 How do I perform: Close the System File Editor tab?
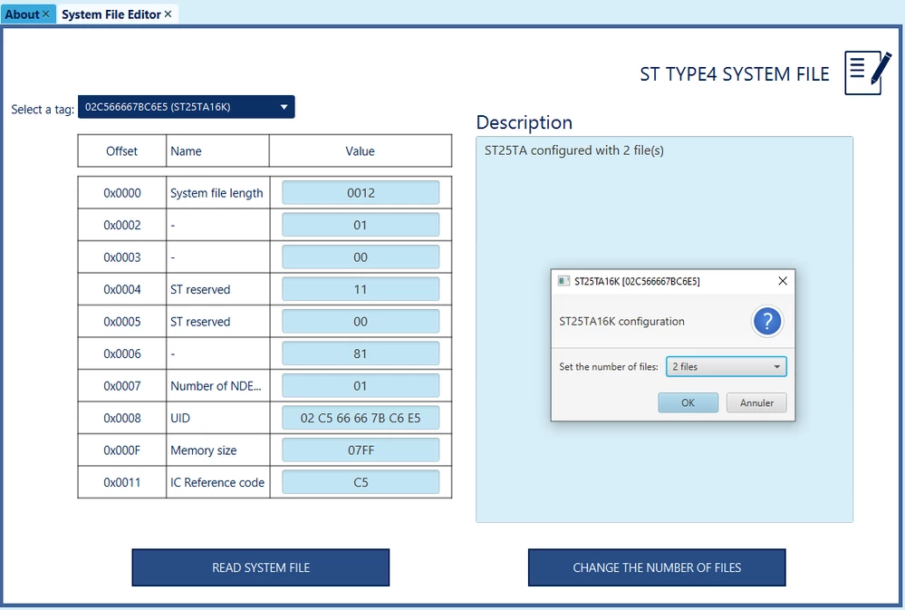[168, 14]
